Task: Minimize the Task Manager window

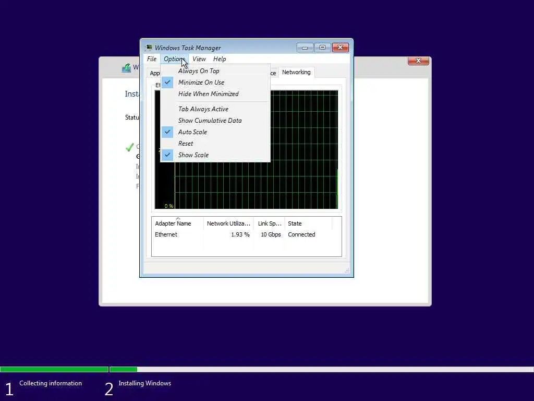Action: [x=305, y=48]
